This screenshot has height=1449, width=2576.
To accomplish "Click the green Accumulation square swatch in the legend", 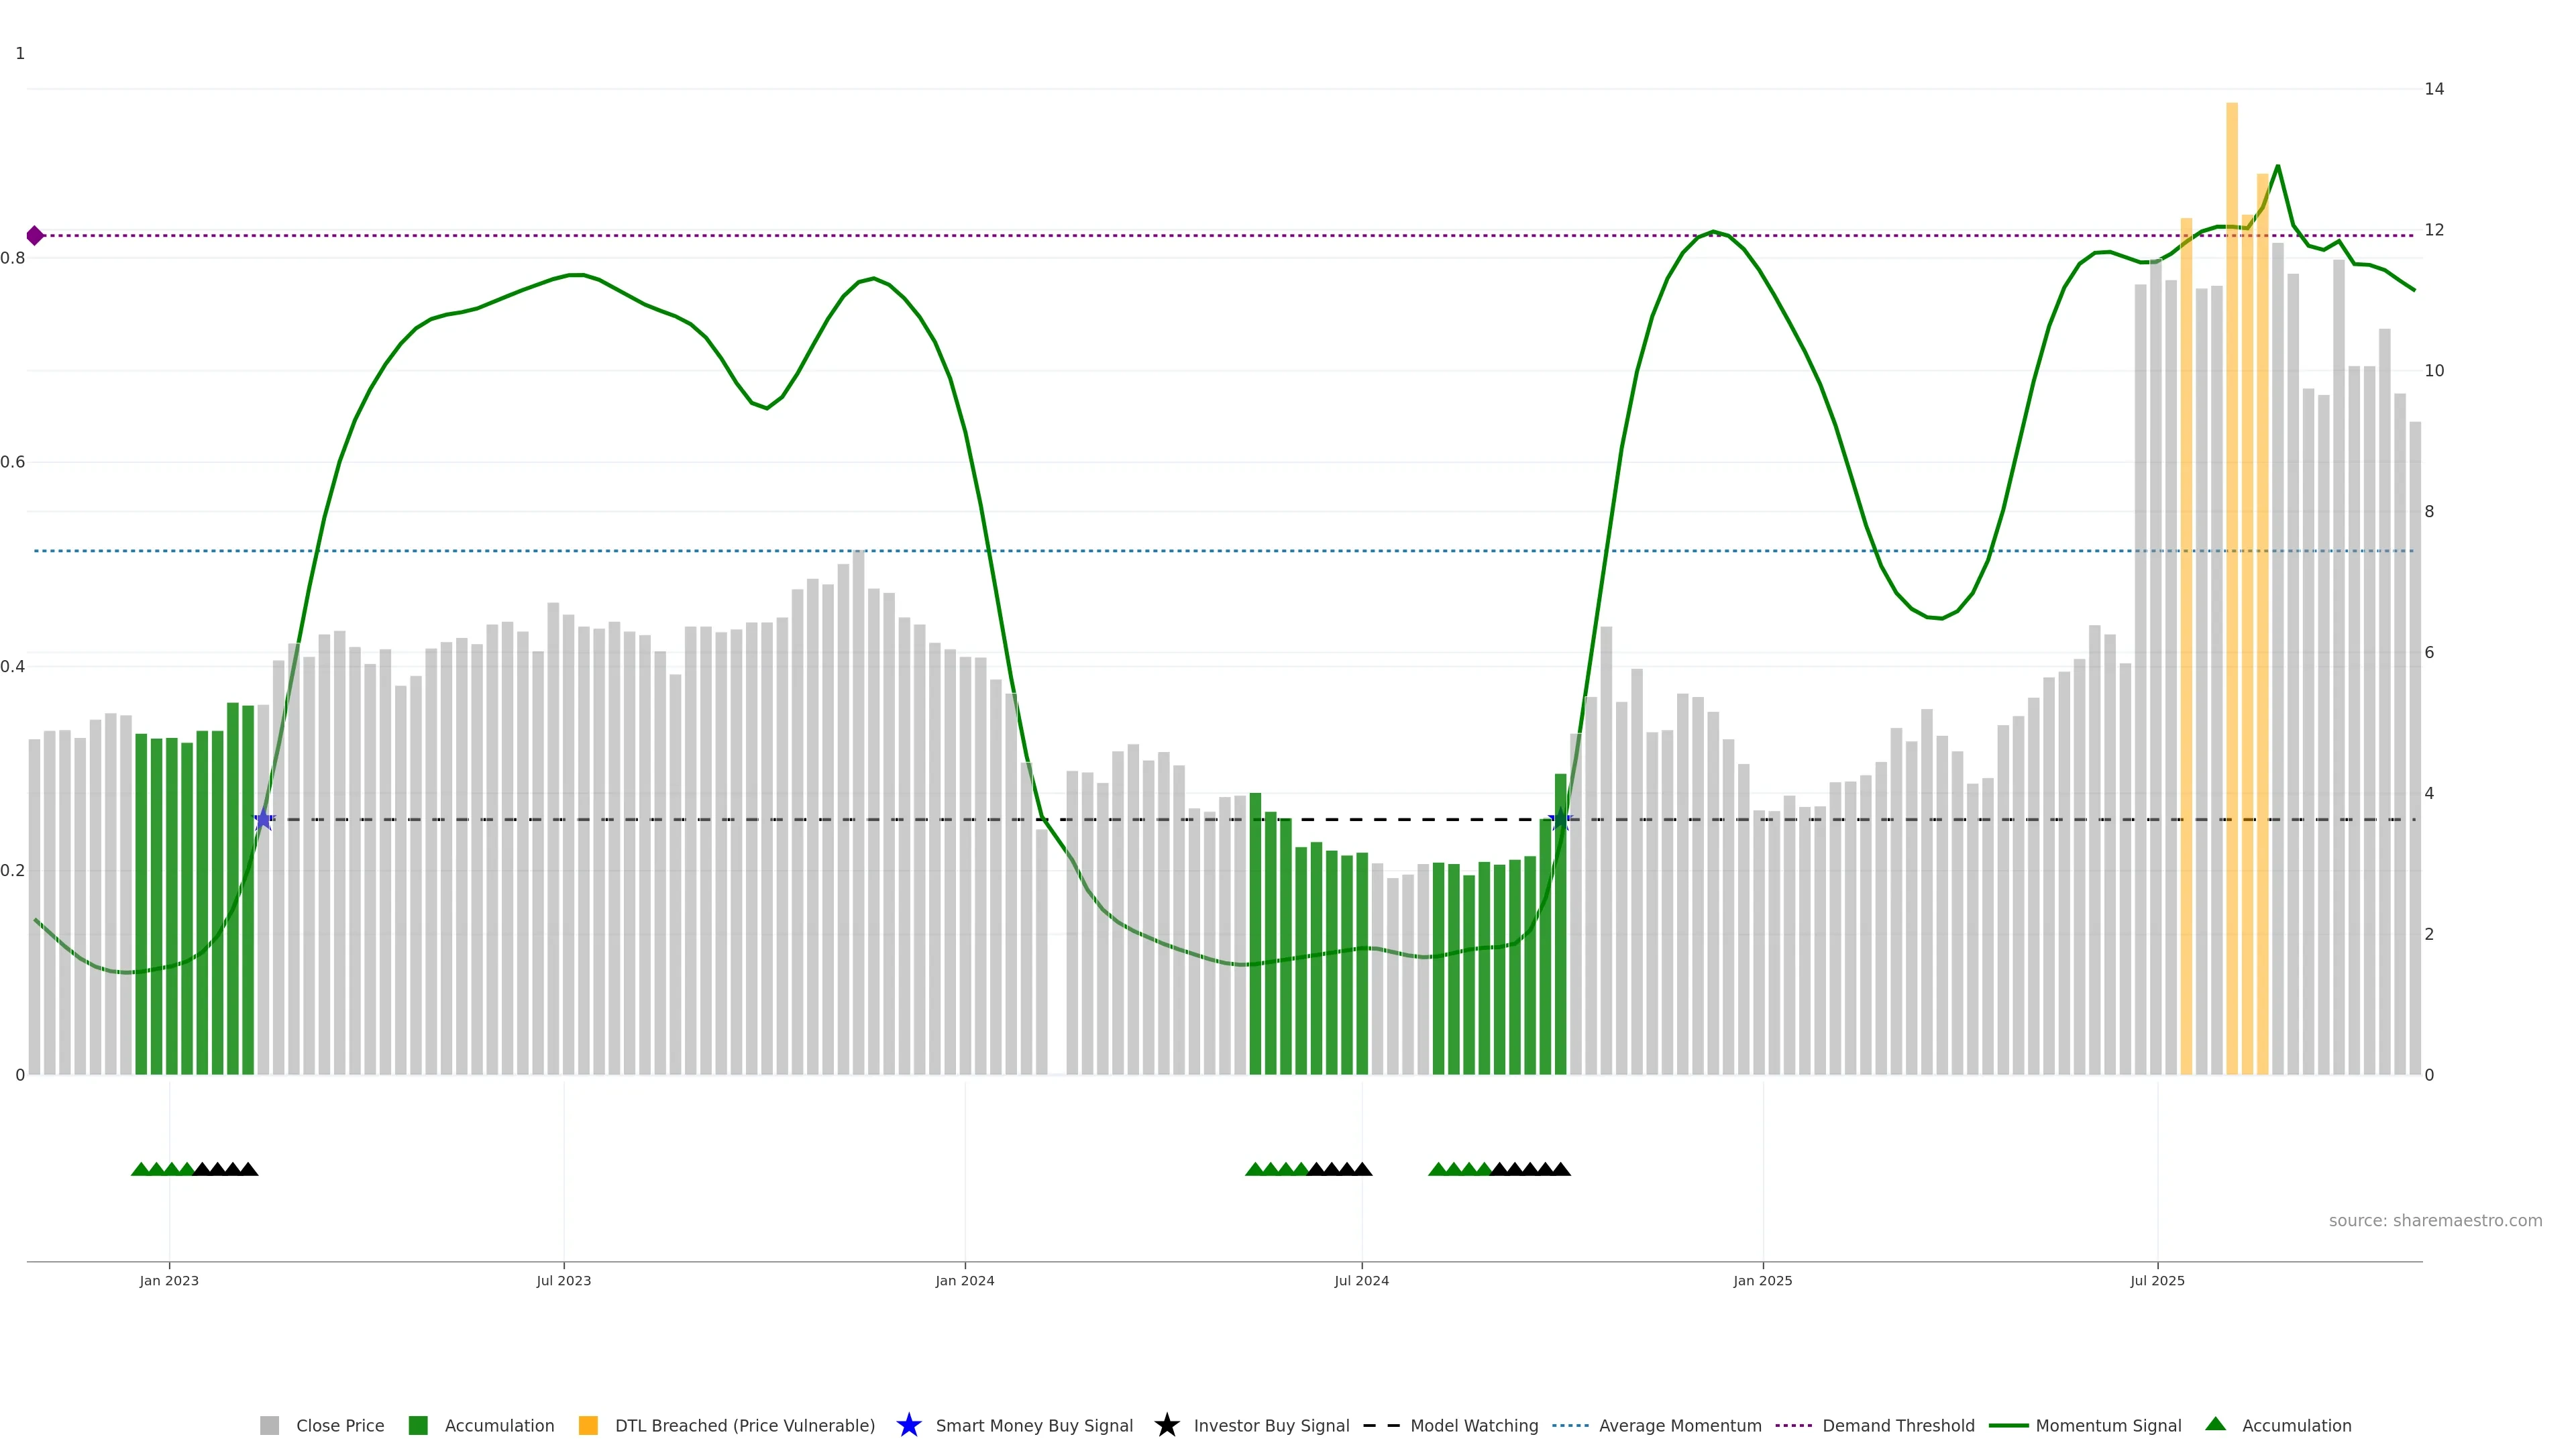I will 418,1426.
